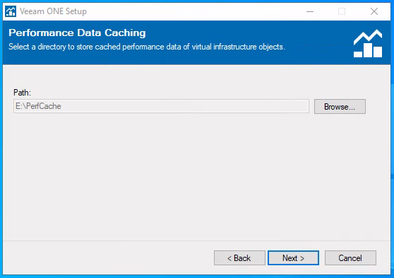Click the 'Select a directory to store' description
This screenshot has height=278, width=394.
[147, 47]
